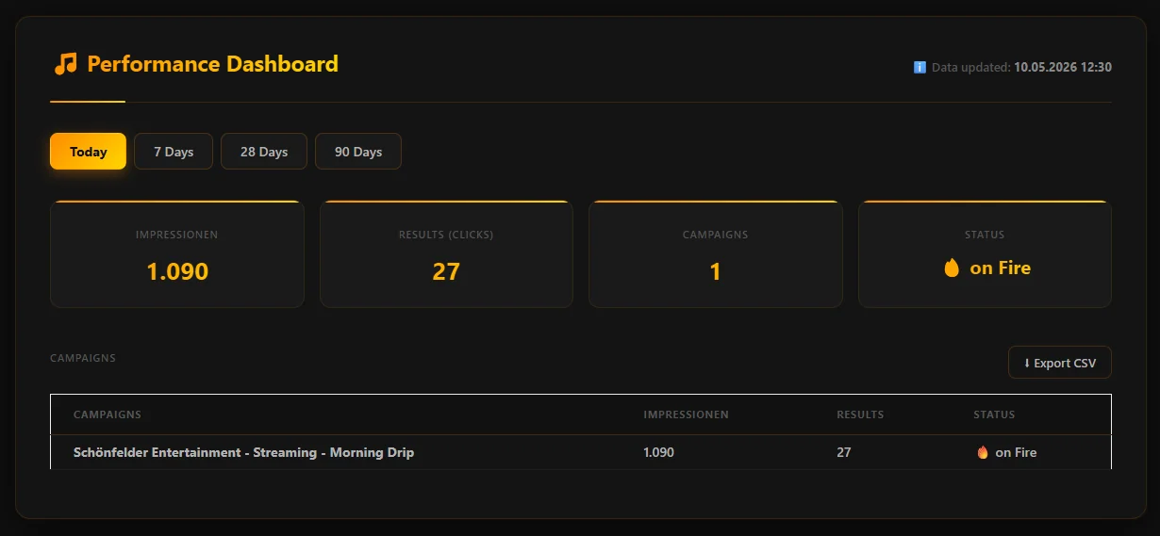Click the 1.090 impressions cell in table
The height and width of the screenshot is (536, 1160).
point(658,452)
